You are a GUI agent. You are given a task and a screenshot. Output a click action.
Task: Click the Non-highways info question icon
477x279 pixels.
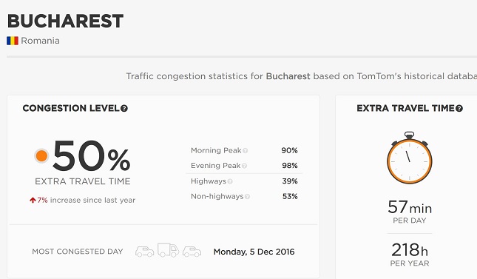(247, 197)
